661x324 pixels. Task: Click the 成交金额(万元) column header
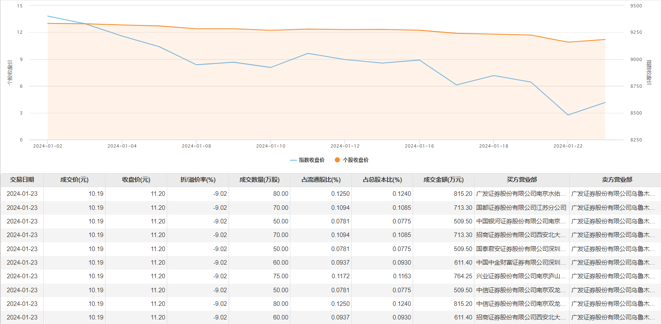coord(444,180)
